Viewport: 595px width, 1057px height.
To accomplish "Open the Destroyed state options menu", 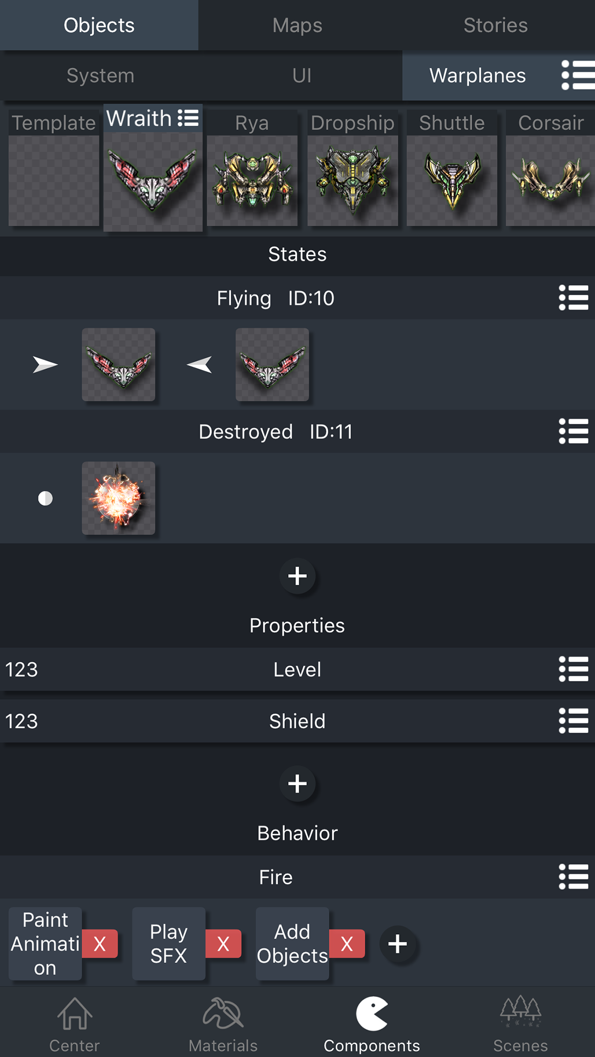I will (x=574, y=432).
